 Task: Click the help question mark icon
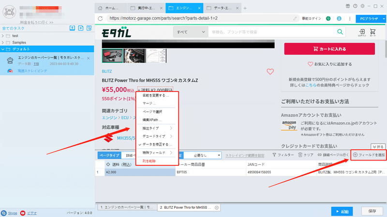[355, 6]
